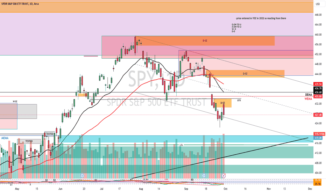Open the USD currency selector
Screen dimensions: 326x192
(318, 4)
